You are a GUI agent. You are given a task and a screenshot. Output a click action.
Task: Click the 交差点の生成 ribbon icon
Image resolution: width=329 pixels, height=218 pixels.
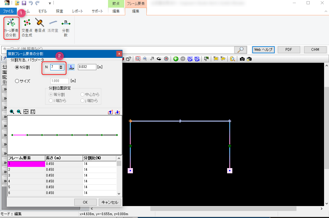point(27,23)
